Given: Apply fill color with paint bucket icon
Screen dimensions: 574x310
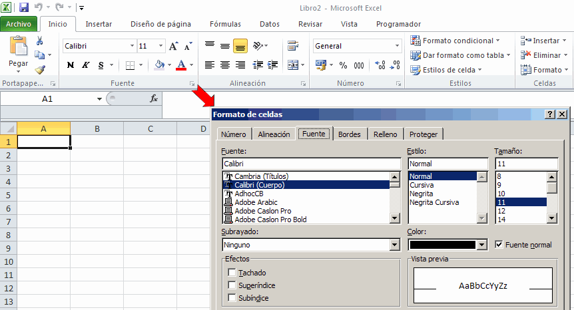Looking at the screenshot, I should coord(160,65).
